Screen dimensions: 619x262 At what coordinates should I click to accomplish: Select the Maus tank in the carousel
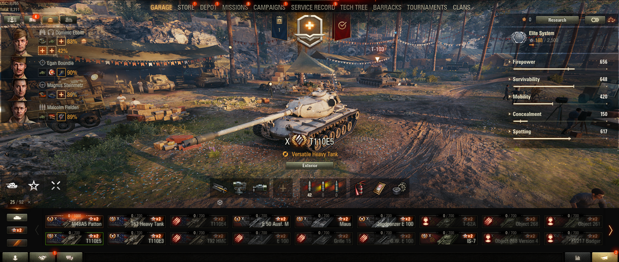point(324,222)
